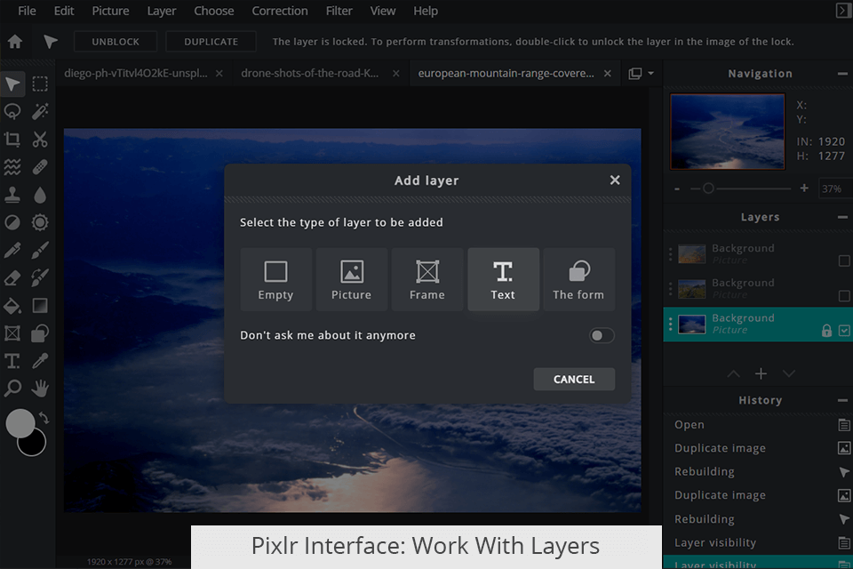The height and width of the screenshot is (569, 853).
Task: Select the Eyedropper color picker tool
Action: pyautogui.click(x=40, y=360)
